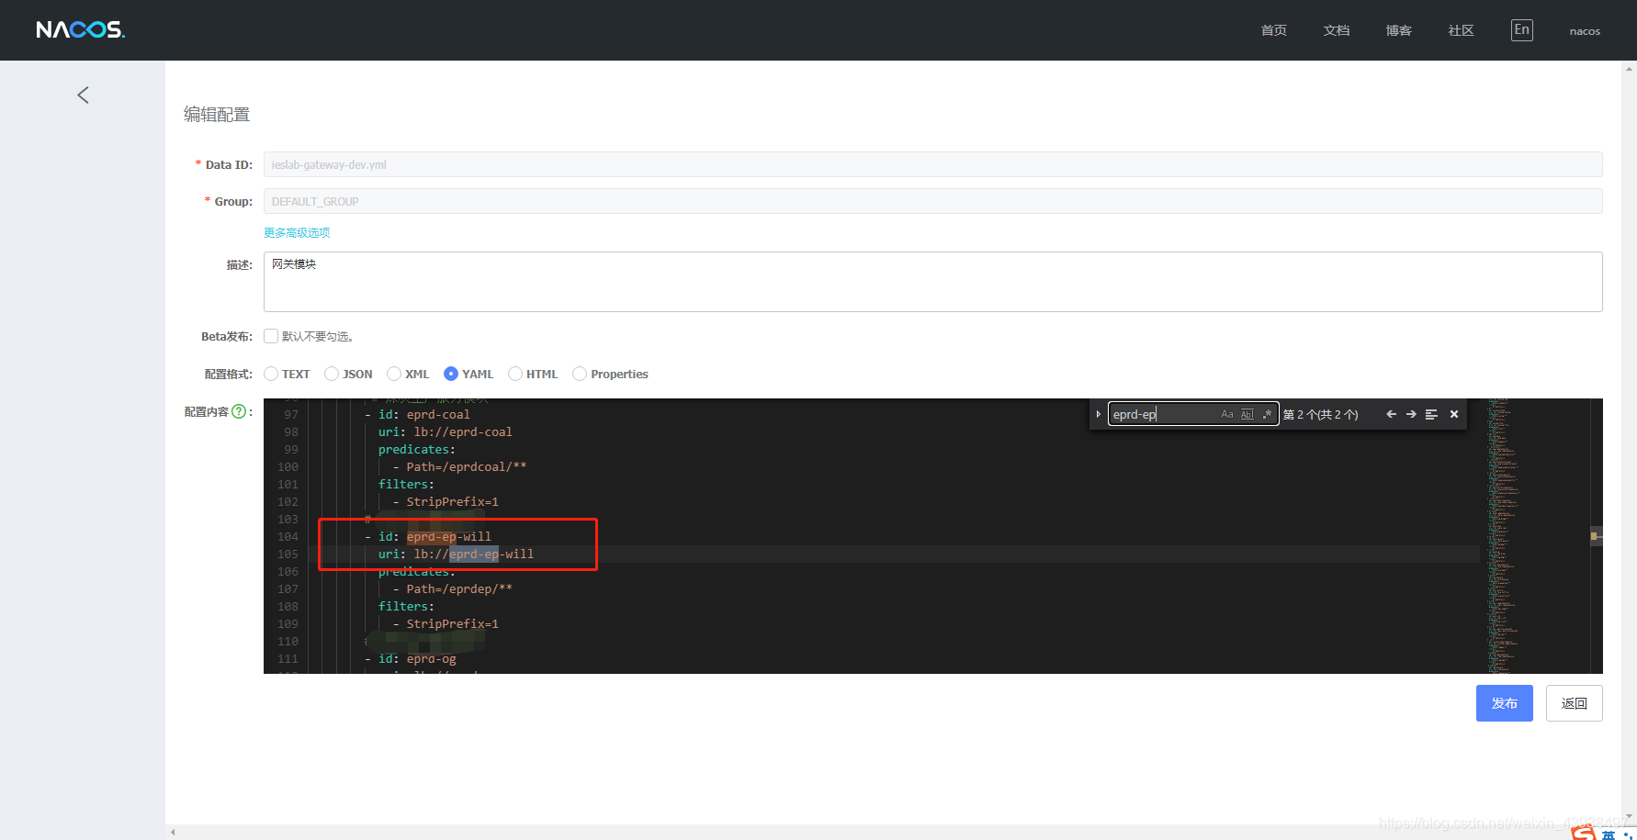Viewport: 1637px width, 840px height.
Task: Click 'filters:' on line 101
Action: coord(406,485)
